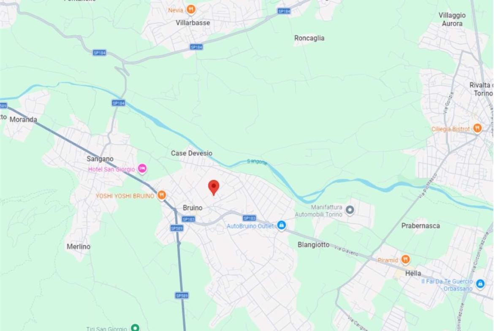This screenshot has width=494, height=331.
Task: Click the Villarbasse town label
Action: [x=193, y=23]
